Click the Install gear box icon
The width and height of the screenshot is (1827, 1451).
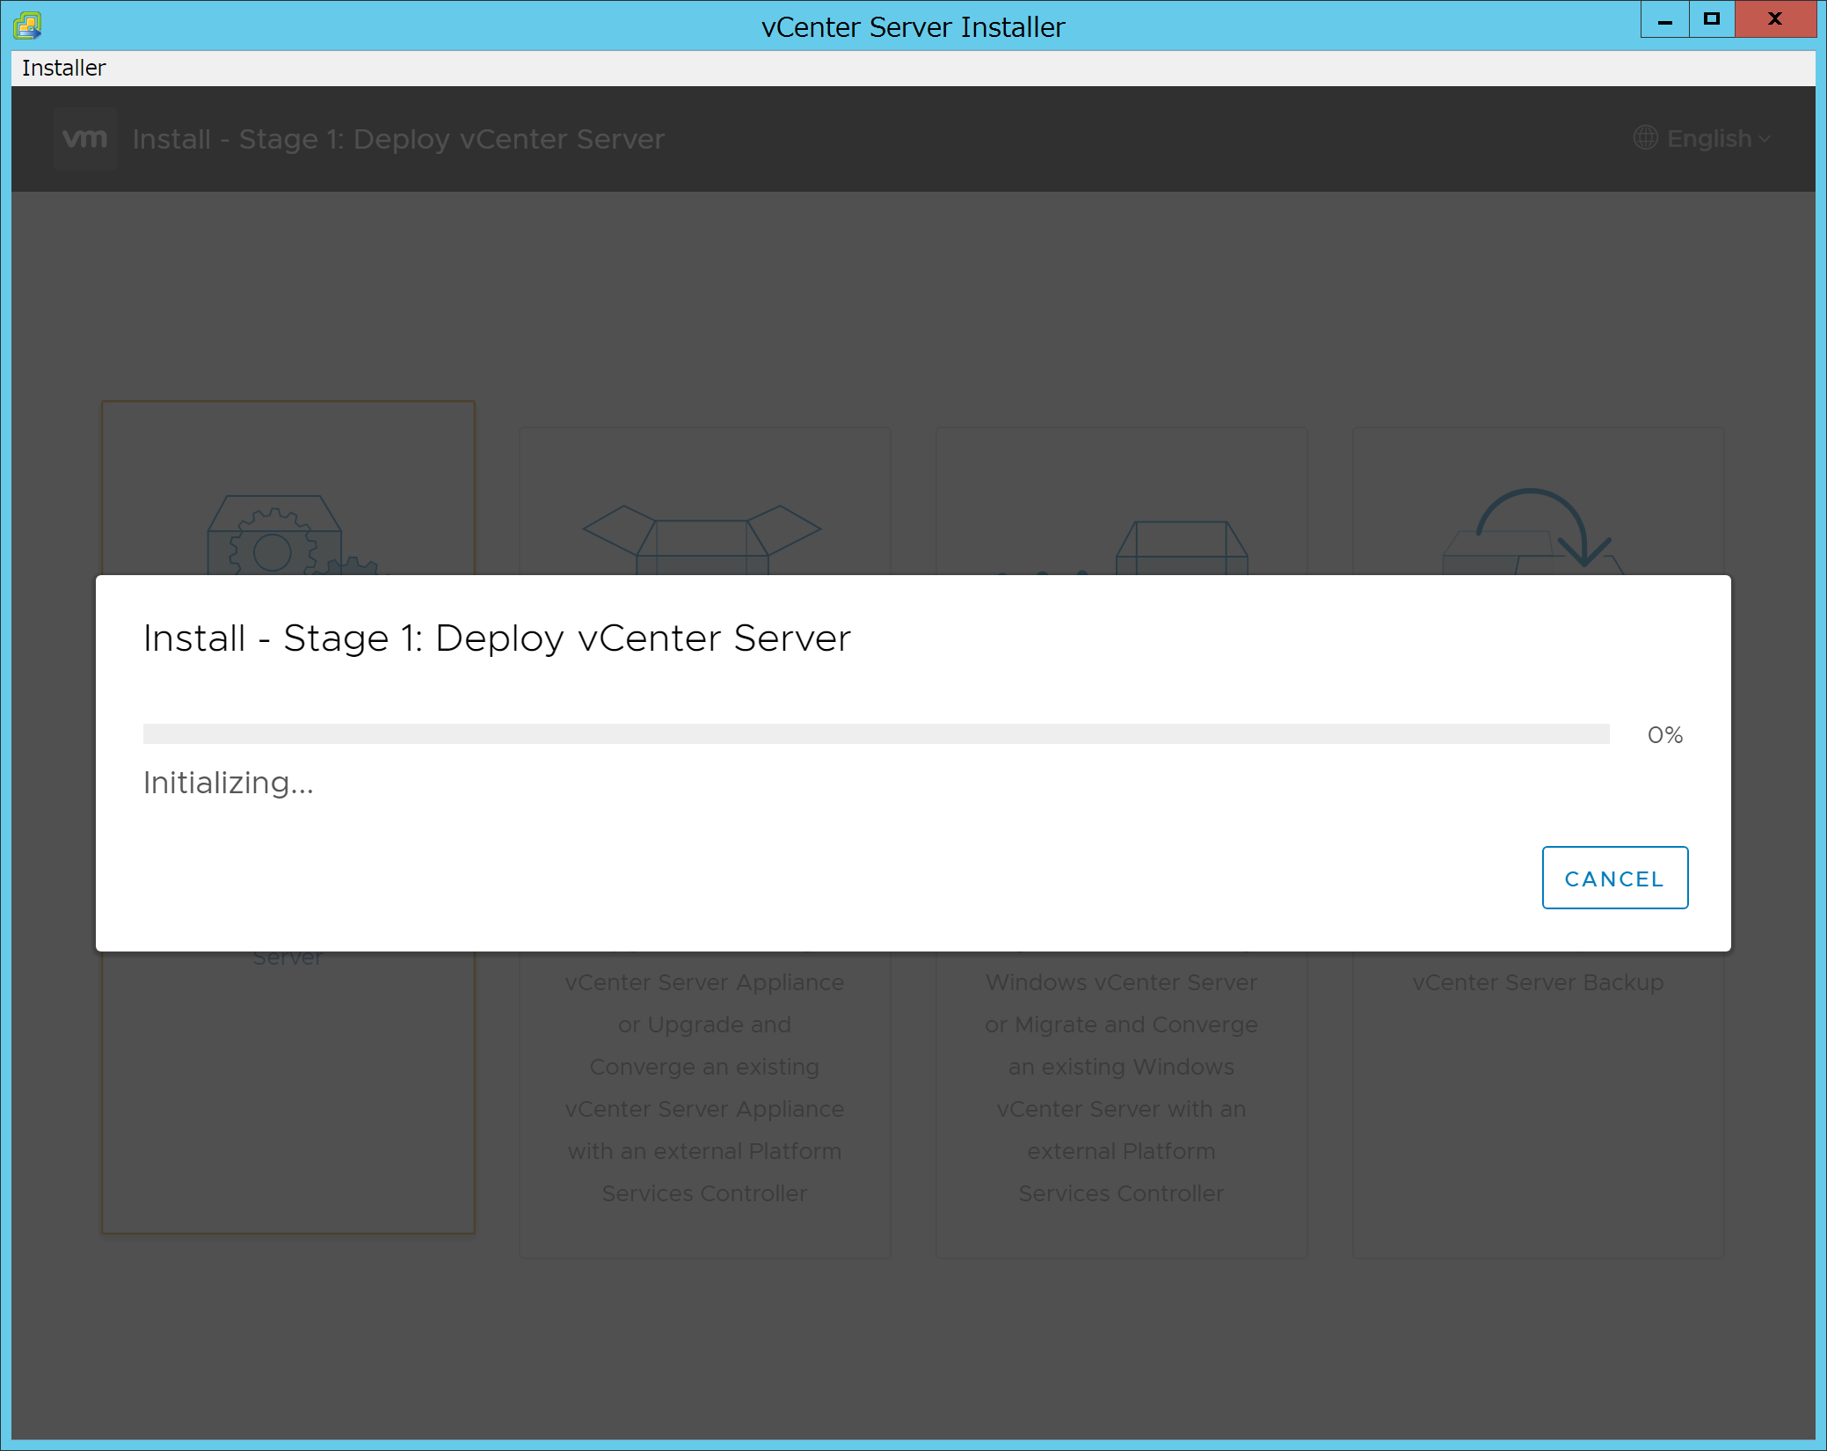tap(293, 535)
